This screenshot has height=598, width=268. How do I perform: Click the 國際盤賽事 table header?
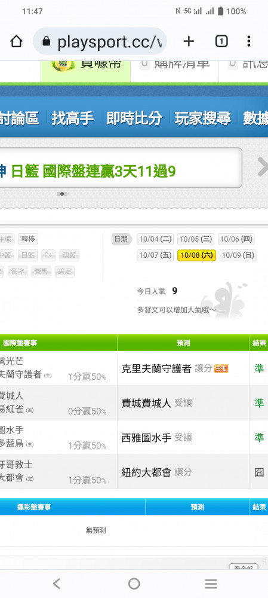coord(20,343)
